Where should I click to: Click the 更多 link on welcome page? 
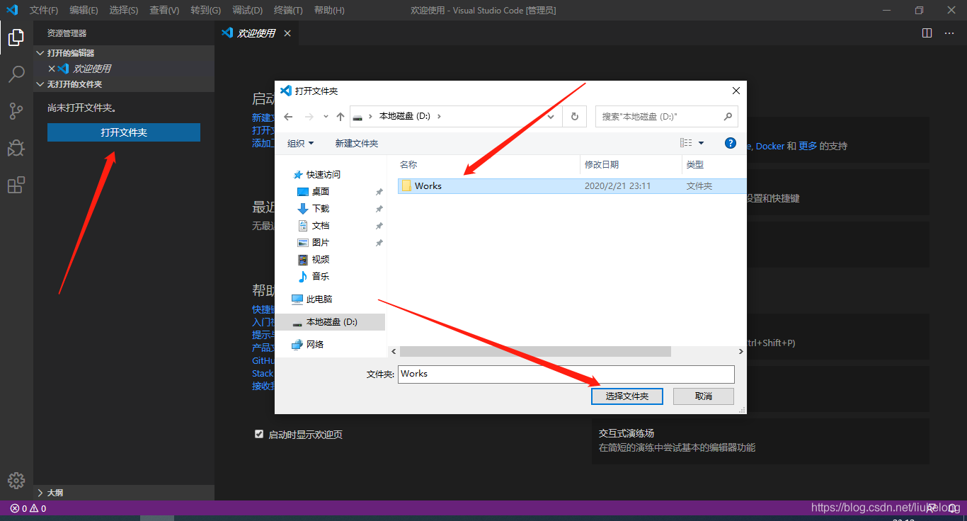pos(808,146)
